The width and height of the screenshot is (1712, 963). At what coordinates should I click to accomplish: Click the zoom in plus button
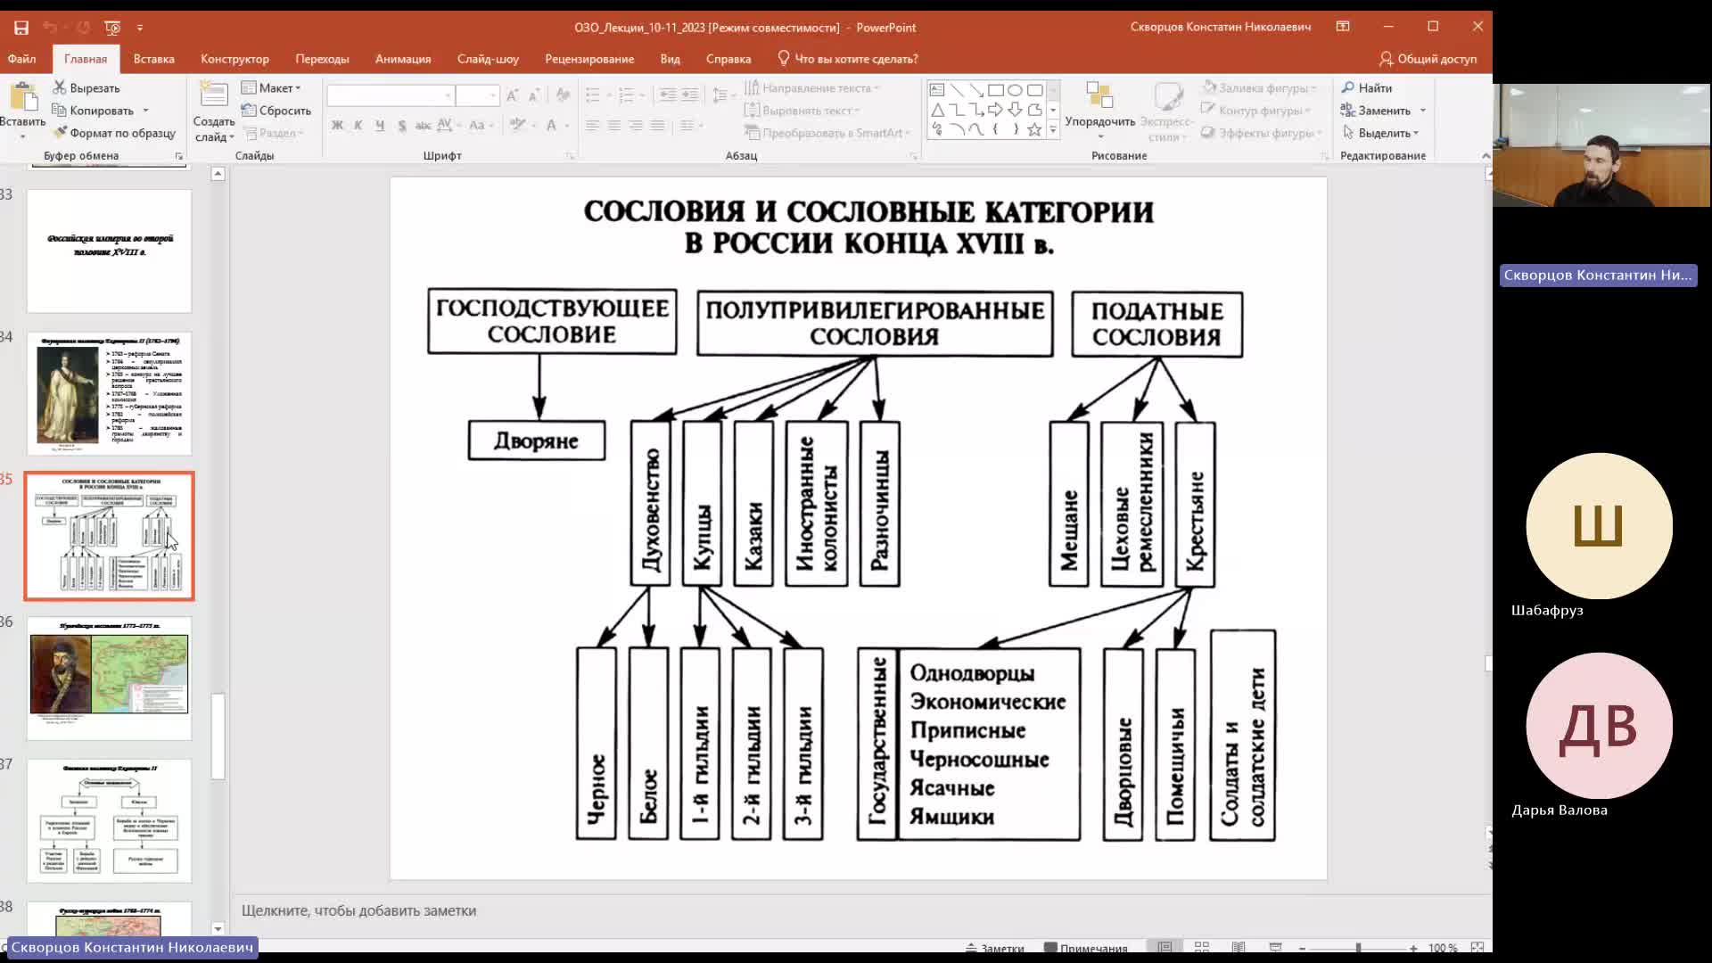pos(1413,948)
